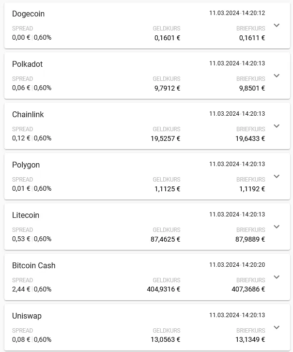Expand the Uniswap card chevron
The image size is (293, 352).
tap(277, 327)
